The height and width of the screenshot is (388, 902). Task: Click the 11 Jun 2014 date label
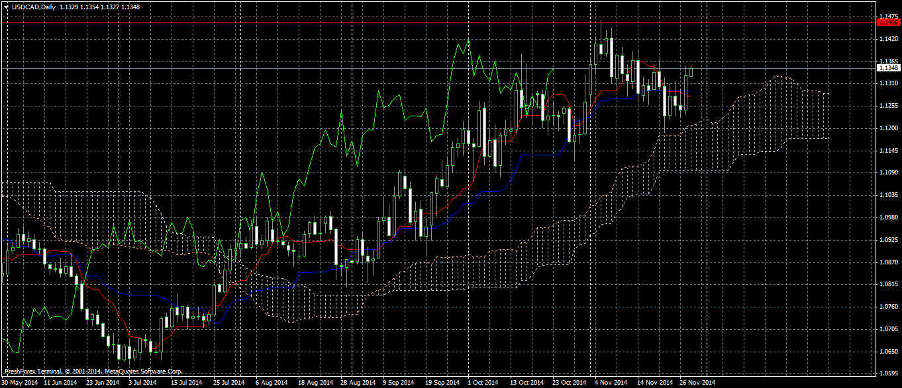coord(62,383)
